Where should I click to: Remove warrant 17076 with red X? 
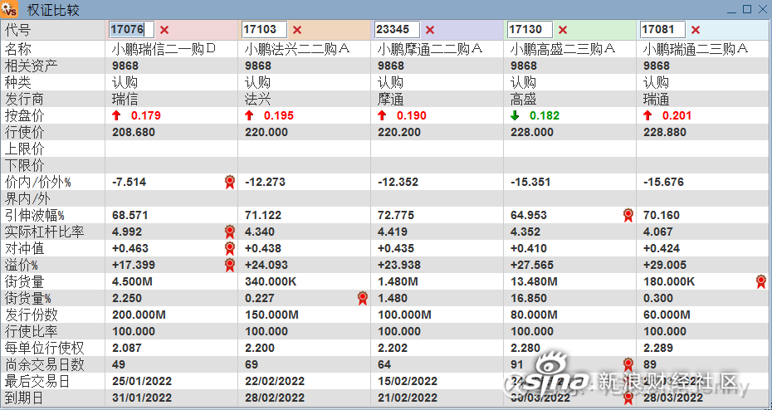coord(164,30)
